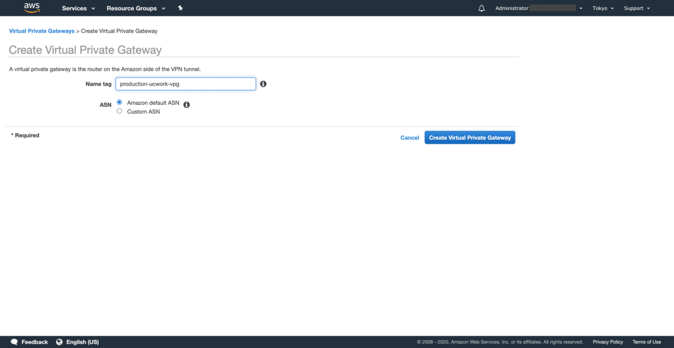Click the Feedback speech bubble icon
The height and width of the screenshot is (348, 674).
point(14,342)
